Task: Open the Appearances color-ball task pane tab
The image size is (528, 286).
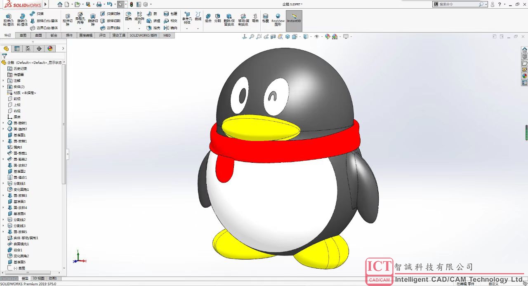Action: [524, 76]
